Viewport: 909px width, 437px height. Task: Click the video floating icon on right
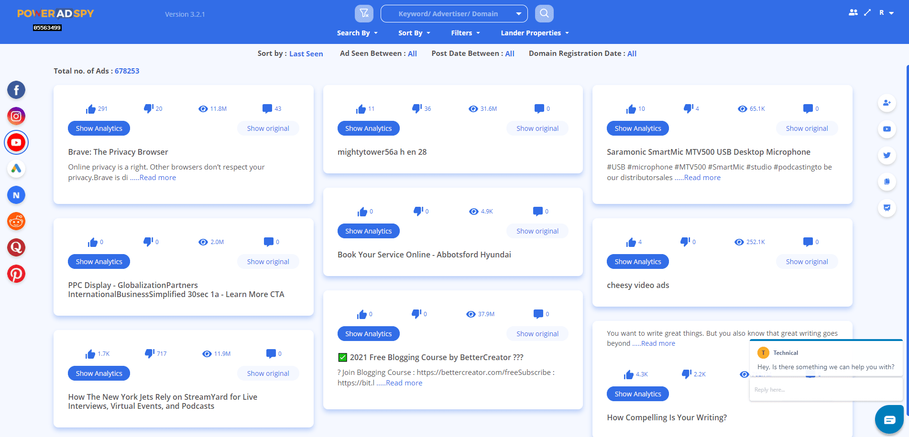tap(887, 129)
